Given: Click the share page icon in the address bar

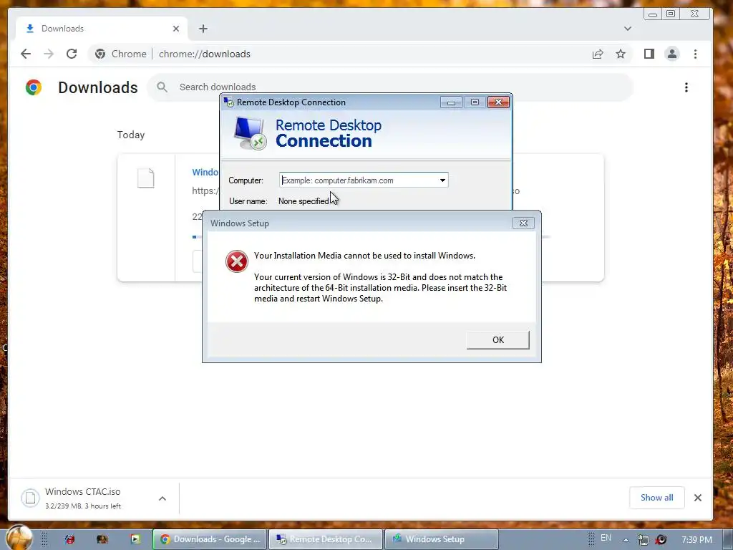Looking at the screenshot, I should [x=598, y=54].
